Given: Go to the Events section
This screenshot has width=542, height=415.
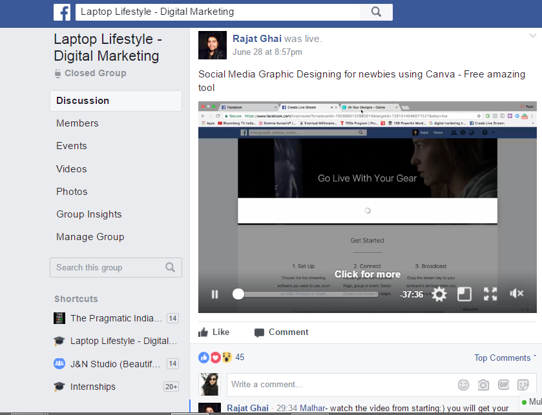Looking at the screenshot, I should click(x=72, y=146).
